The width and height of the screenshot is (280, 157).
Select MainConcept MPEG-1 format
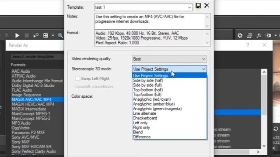(31, 114)
